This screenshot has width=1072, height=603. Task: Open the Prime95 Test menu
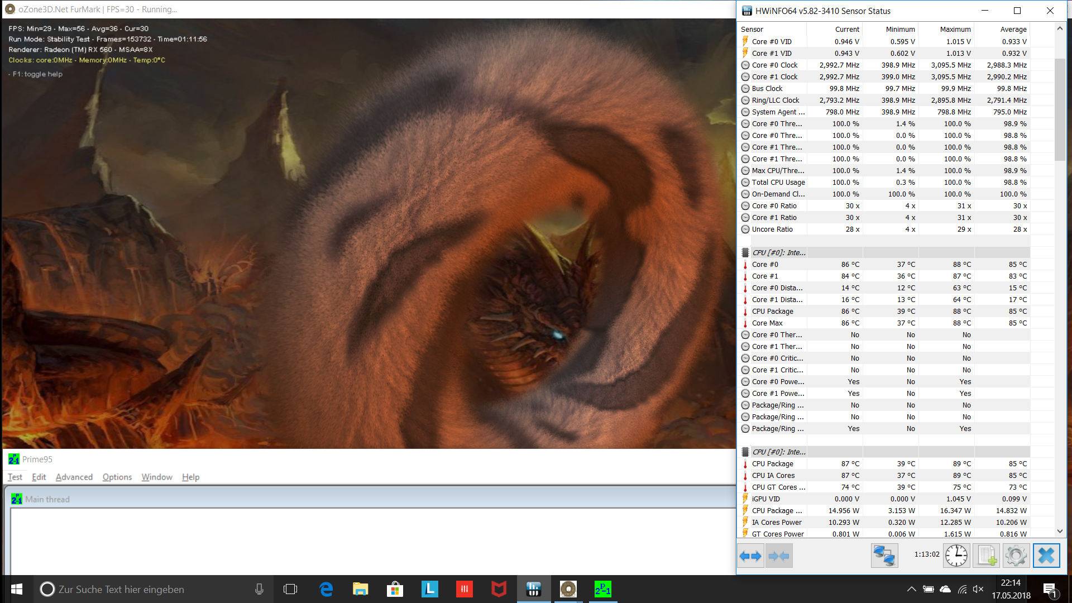click(15, 477)
